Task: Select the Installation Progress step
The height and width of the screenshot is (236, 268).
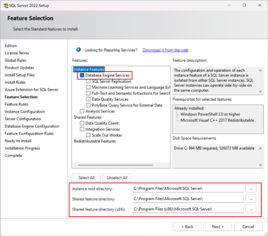Action: click(22, 148)
